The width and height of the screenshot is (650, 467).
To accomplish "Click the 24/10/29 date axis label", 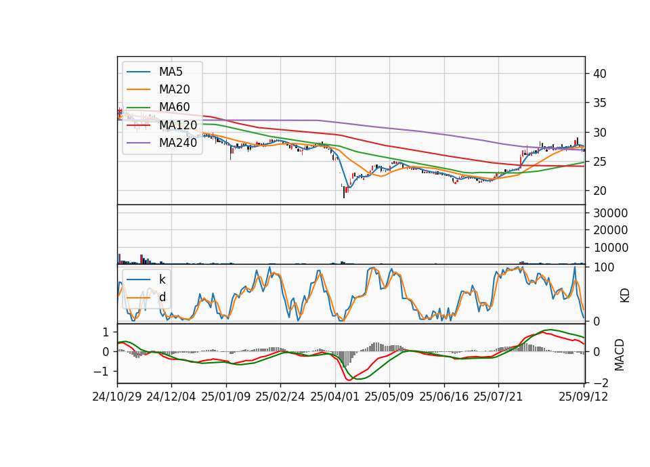I will tap(117, 397).
